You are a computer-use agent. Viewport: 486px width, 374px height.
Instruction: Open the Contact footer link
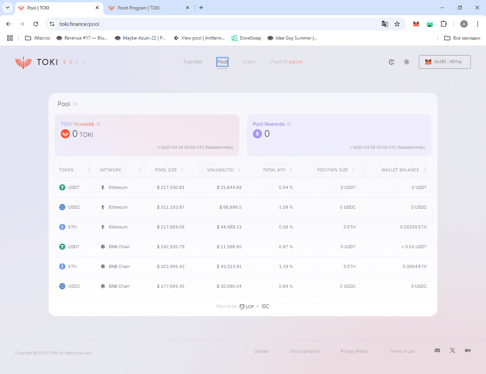261,351
